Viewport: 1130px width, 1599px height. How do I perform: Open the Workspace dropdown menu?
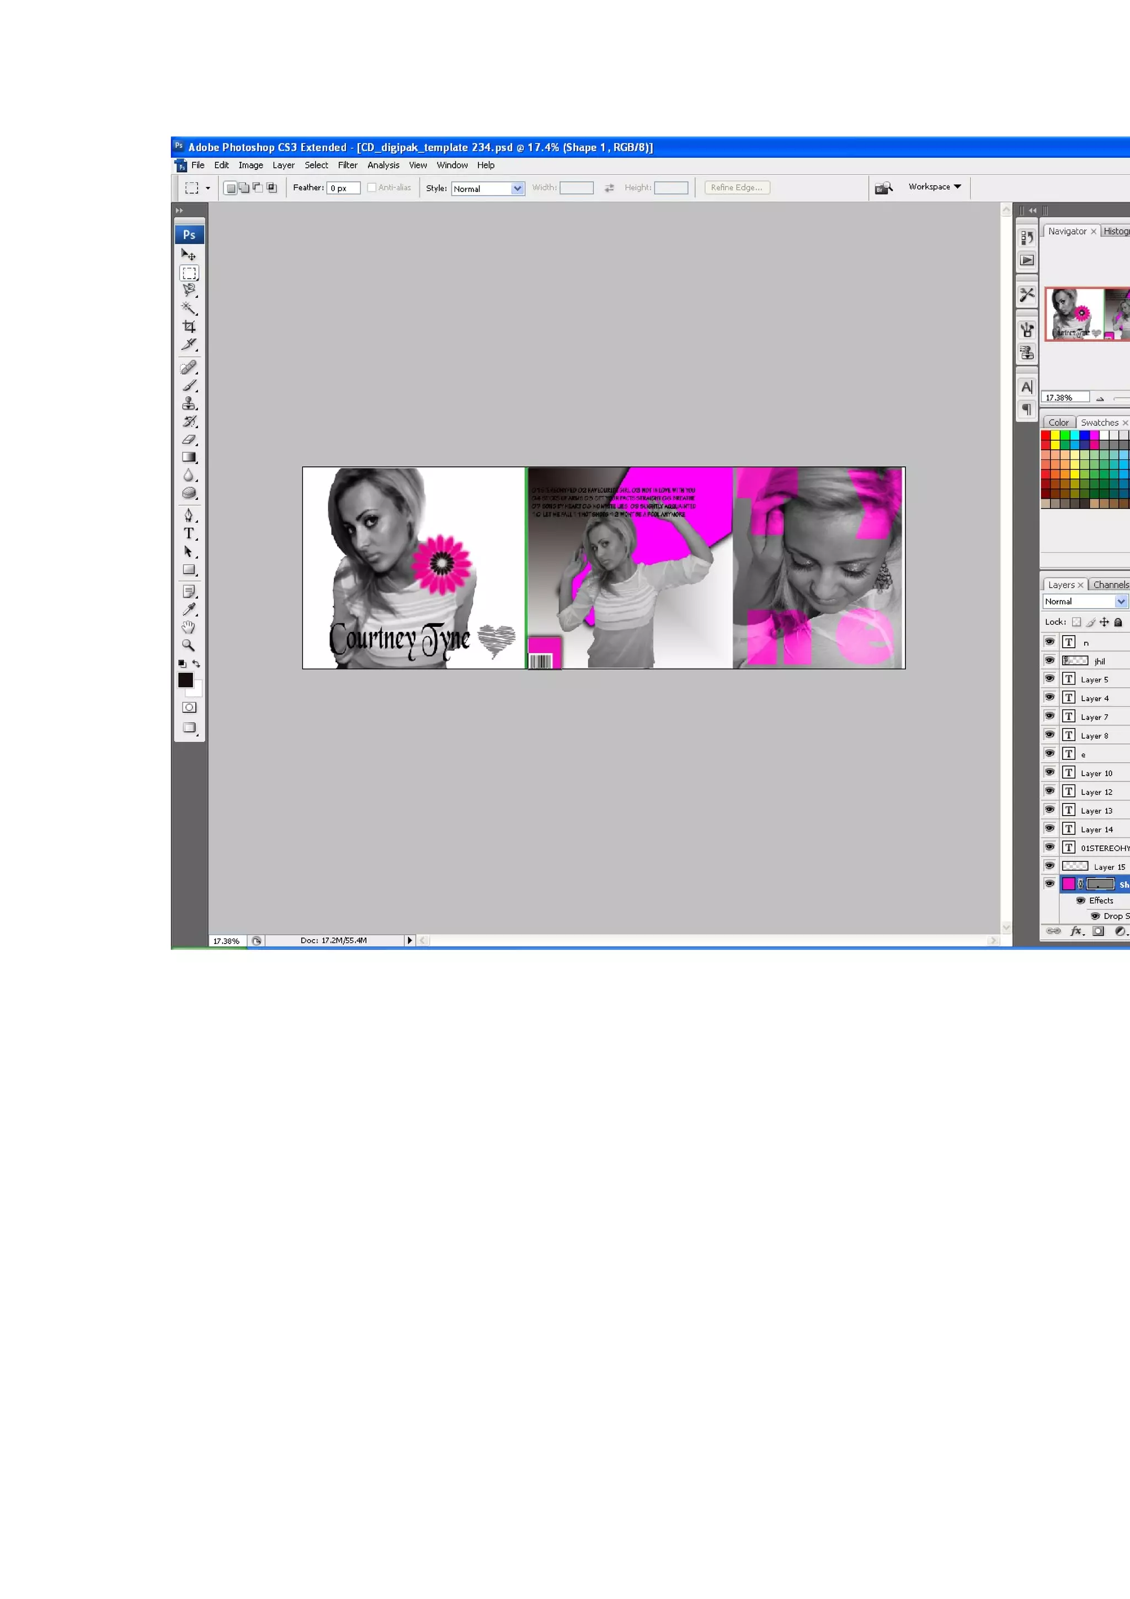[x=934, y=186]
